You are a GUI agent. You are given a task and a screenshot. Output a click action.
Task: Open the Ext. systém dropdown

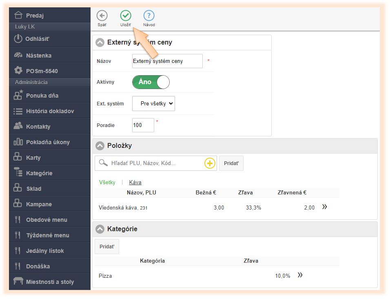(153, 104)
